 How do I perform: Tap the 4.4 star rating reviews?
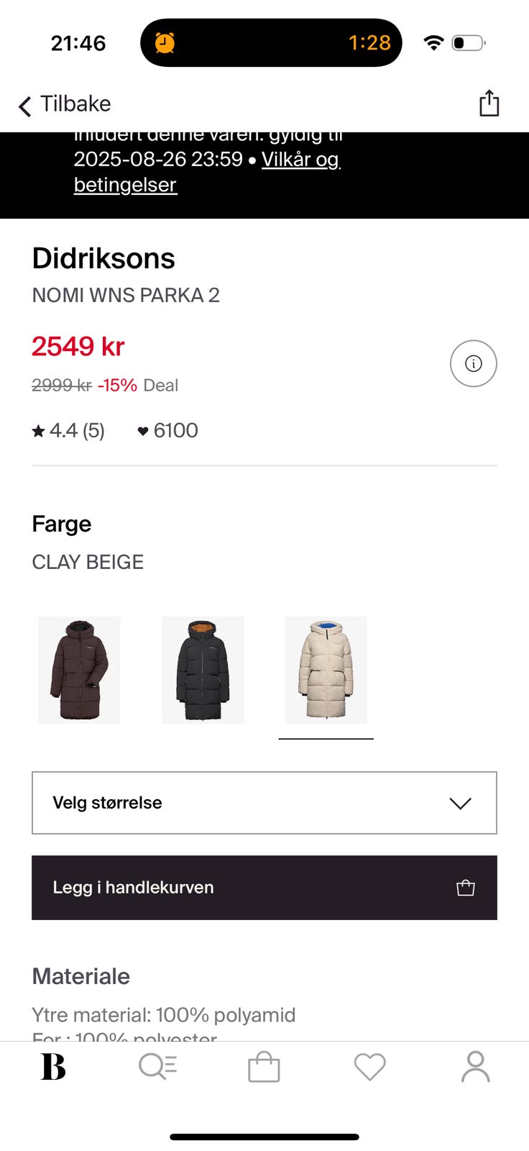[x=69, y=430]
